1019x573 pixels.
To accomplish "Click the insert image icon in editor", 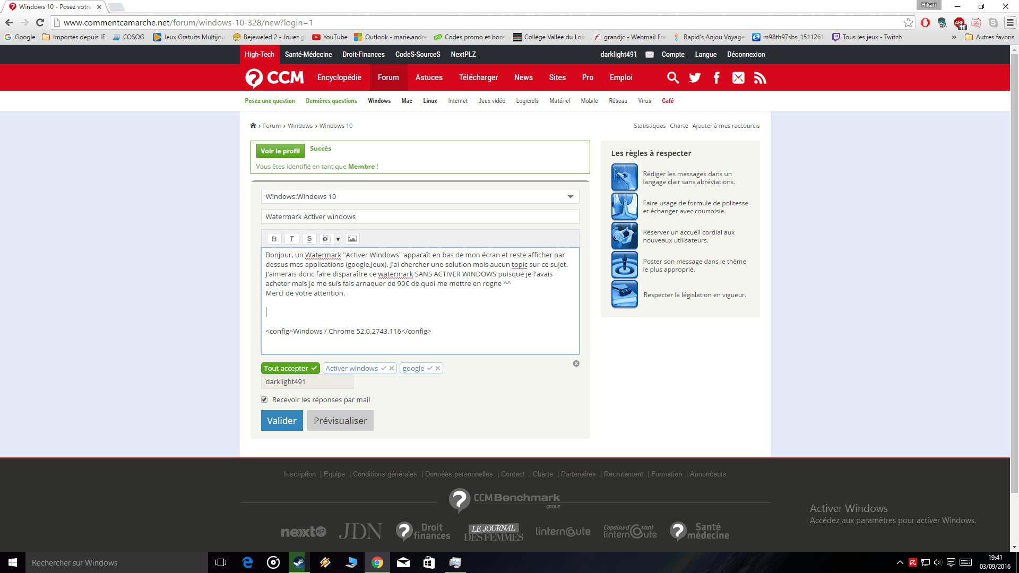I will (x=352, y=239).
